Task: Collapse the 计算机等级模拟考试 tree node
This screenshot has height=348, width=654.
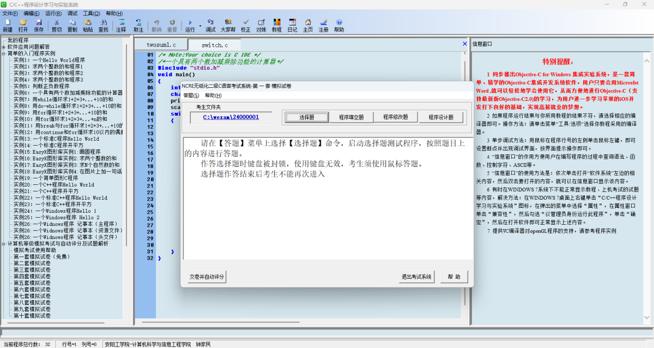Action: click(4, 244)
